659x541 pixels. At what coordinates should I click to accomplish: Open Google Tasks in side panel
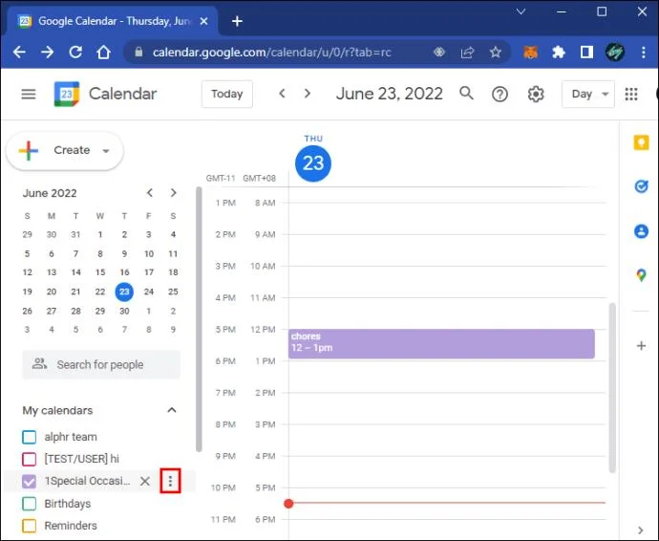tap(641, 186)
